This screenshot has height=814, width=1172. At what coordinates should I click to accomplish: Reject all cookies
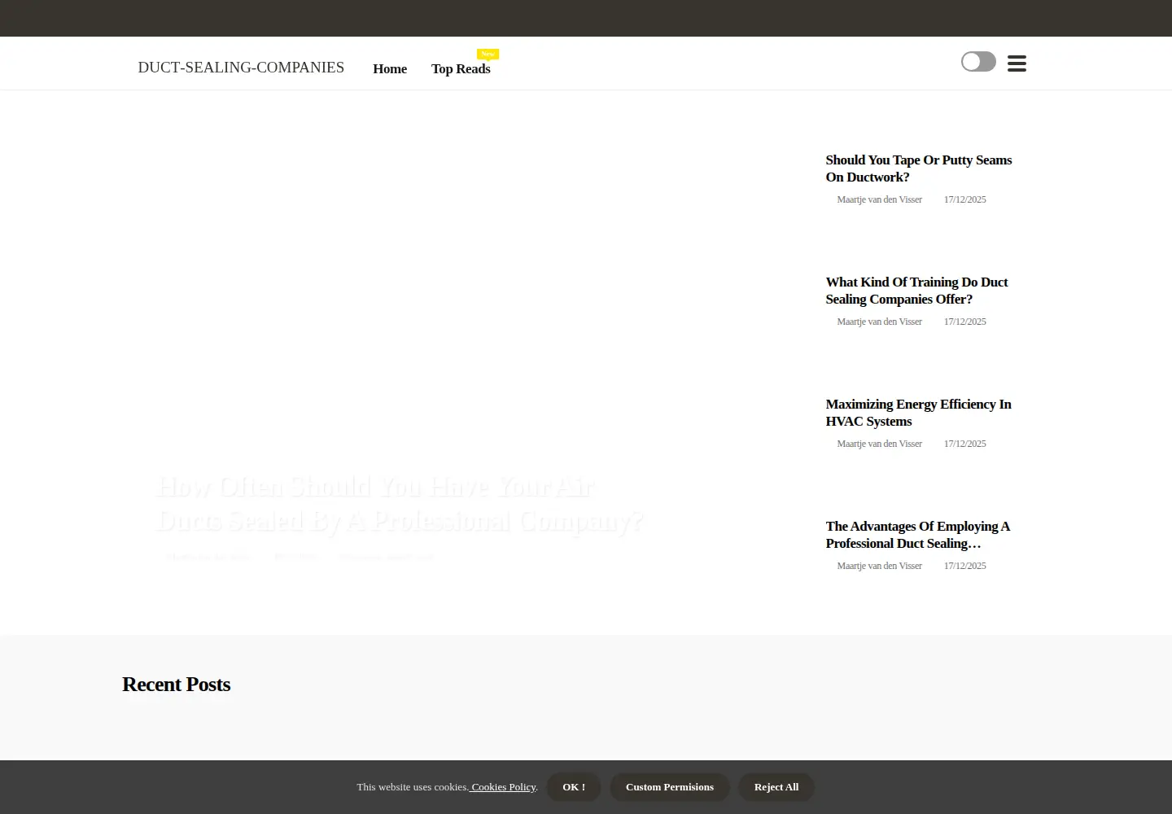click(x=776, y=787)
